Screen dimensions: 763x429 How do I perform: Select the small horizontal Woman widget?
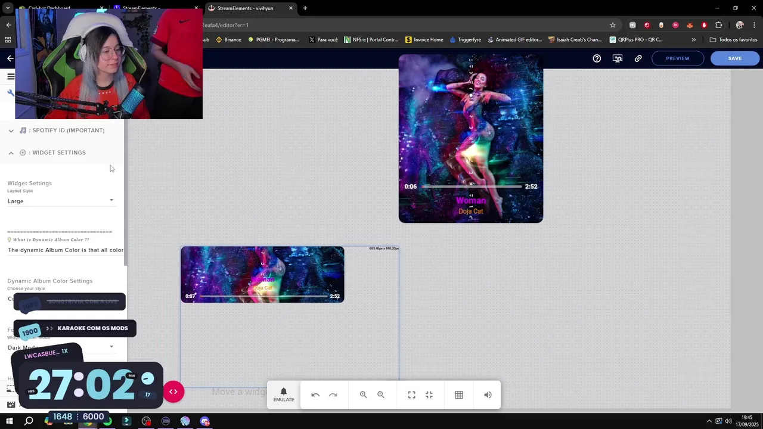pyautogui.click(x=262, y=275)
